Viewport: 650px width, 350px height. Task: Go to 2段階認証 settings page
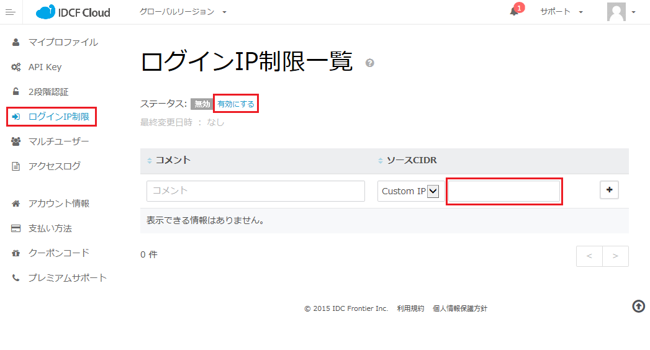click(48, 92)
